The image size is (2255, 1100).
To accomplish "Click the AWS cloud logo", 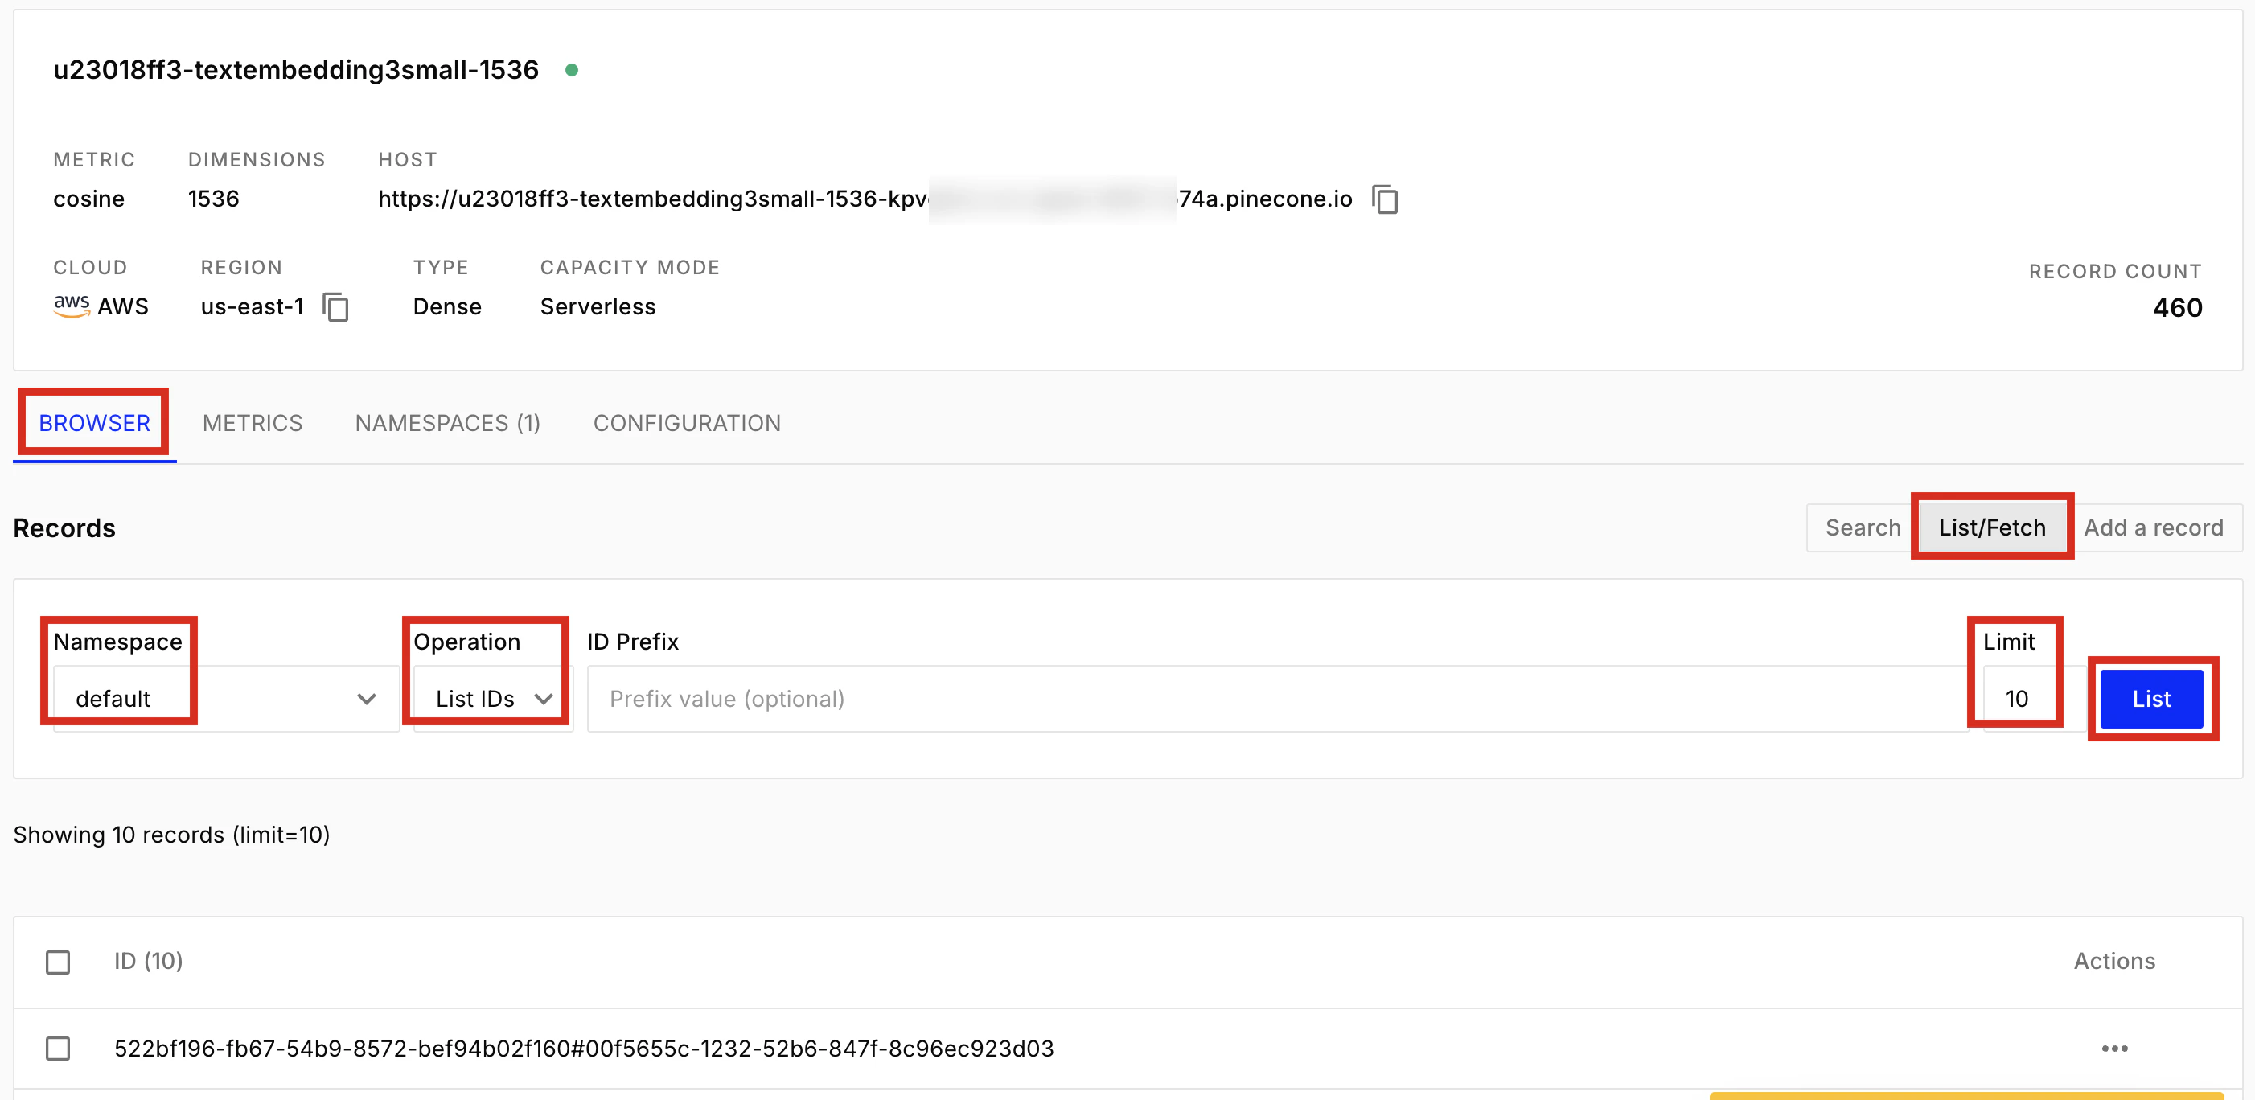I will [x=72, y=306].
